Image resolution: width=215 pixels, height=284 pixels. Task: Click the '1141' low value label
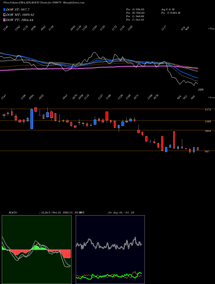3,98
